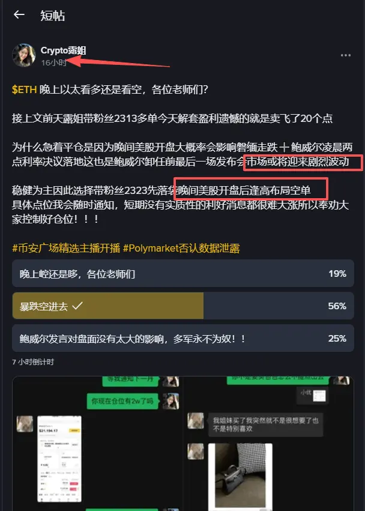The height and width of the screenshot is (511, 365).
Task: Open hashtag #币安广场精选主播开播
Action: pos(66,249)
